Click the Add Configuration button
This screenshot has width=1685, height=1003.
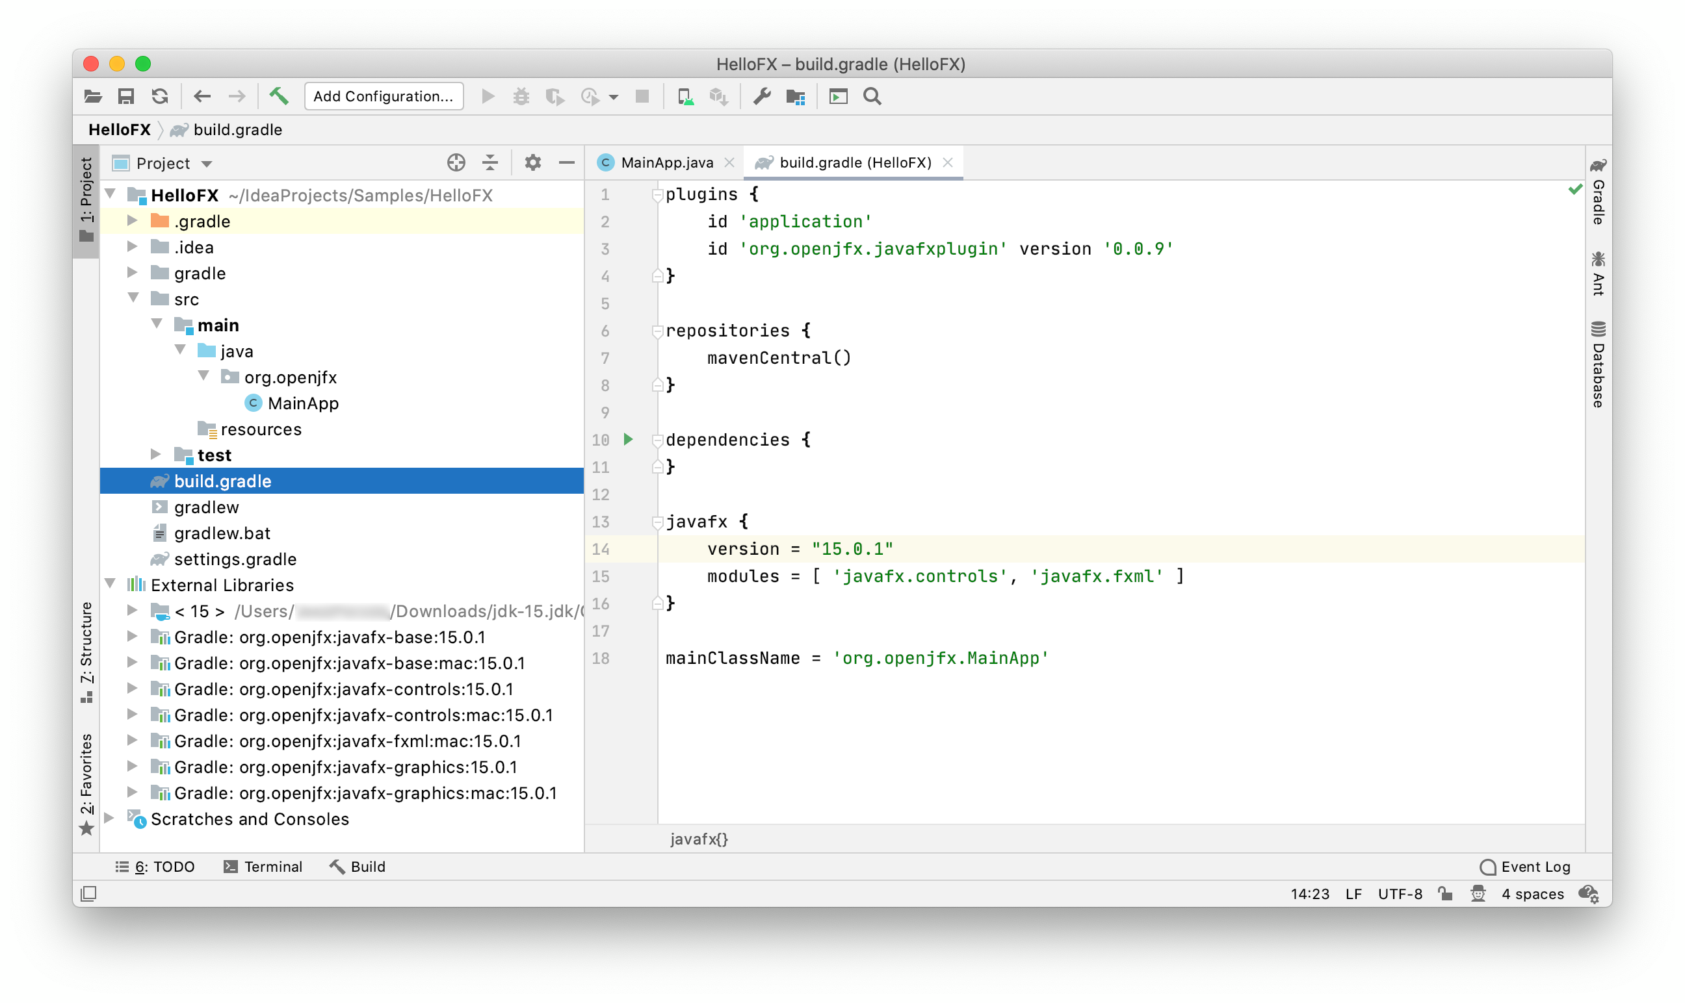(x=384, y=97)
